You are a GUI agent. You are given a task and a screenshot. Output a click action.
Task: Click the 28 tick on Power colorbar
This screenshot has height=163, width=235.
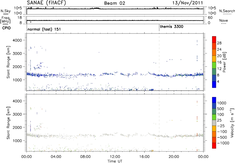coord(219,43)
